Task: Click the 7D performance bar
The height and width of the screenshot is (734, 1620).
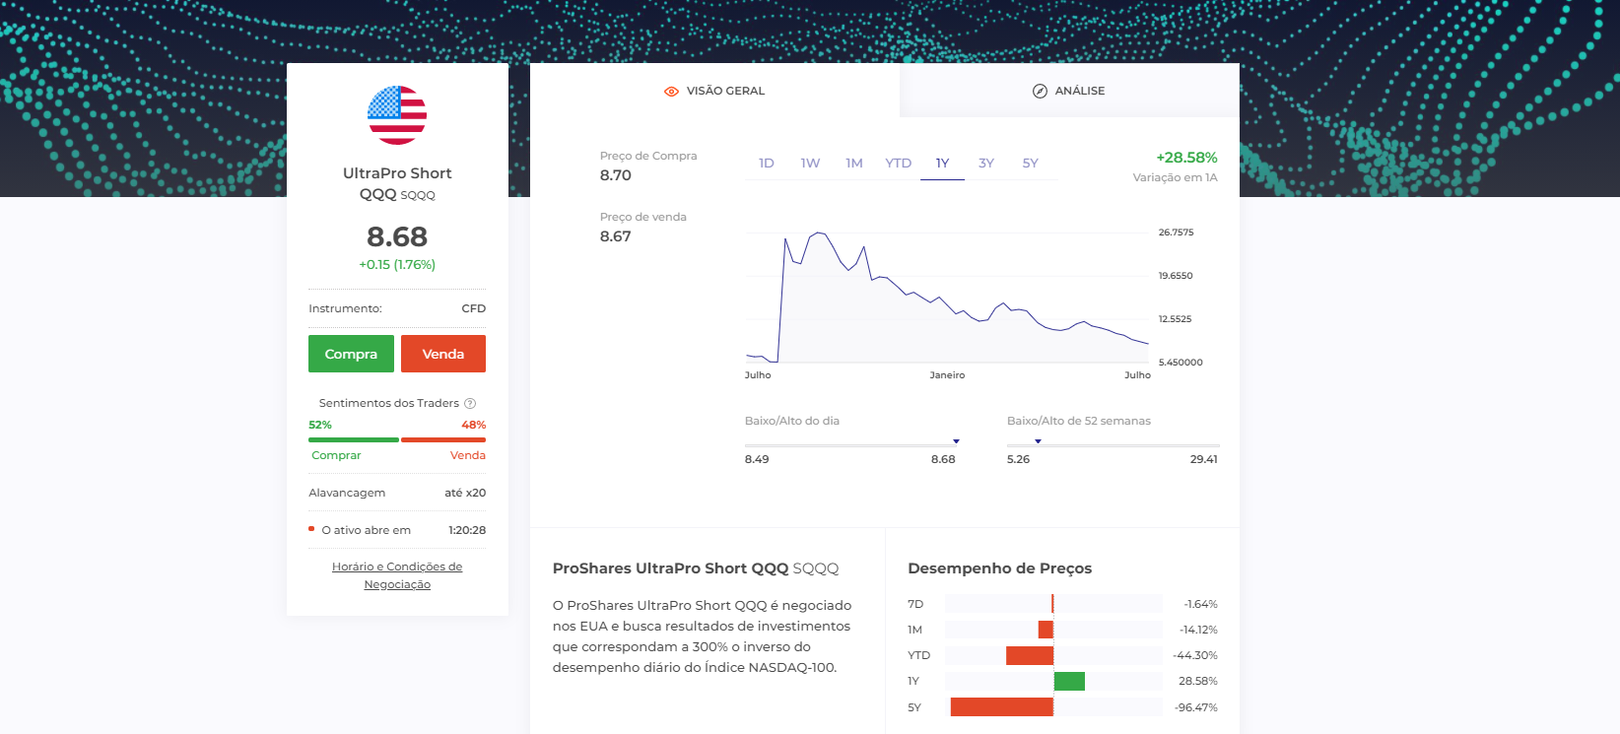Action: tap(1052, 604)
